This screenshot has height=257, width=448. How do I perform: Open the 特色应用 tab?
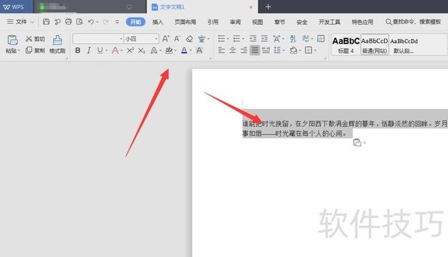[x=363, y=22]
